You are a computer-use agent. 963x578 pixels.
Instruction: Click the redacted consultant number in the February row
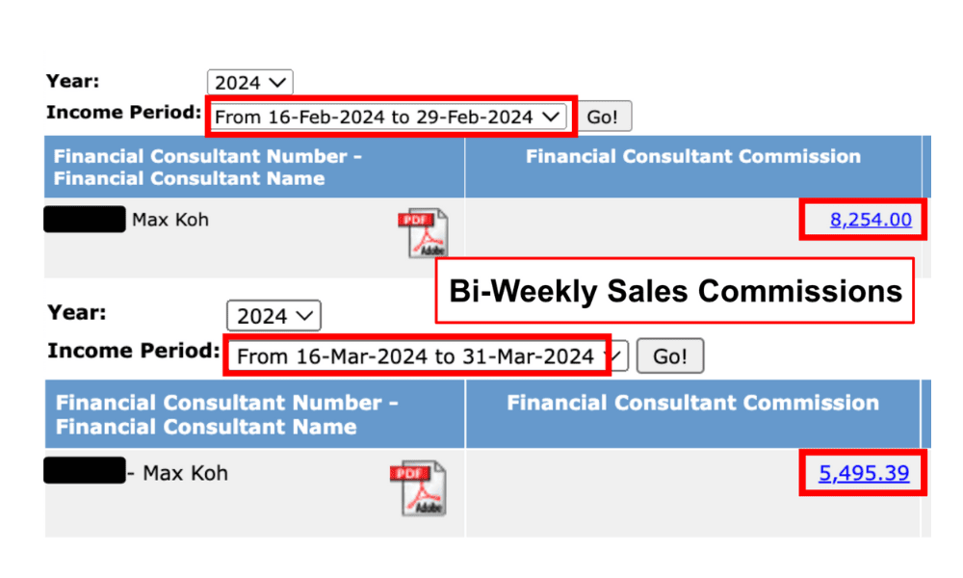pos(85,219)
